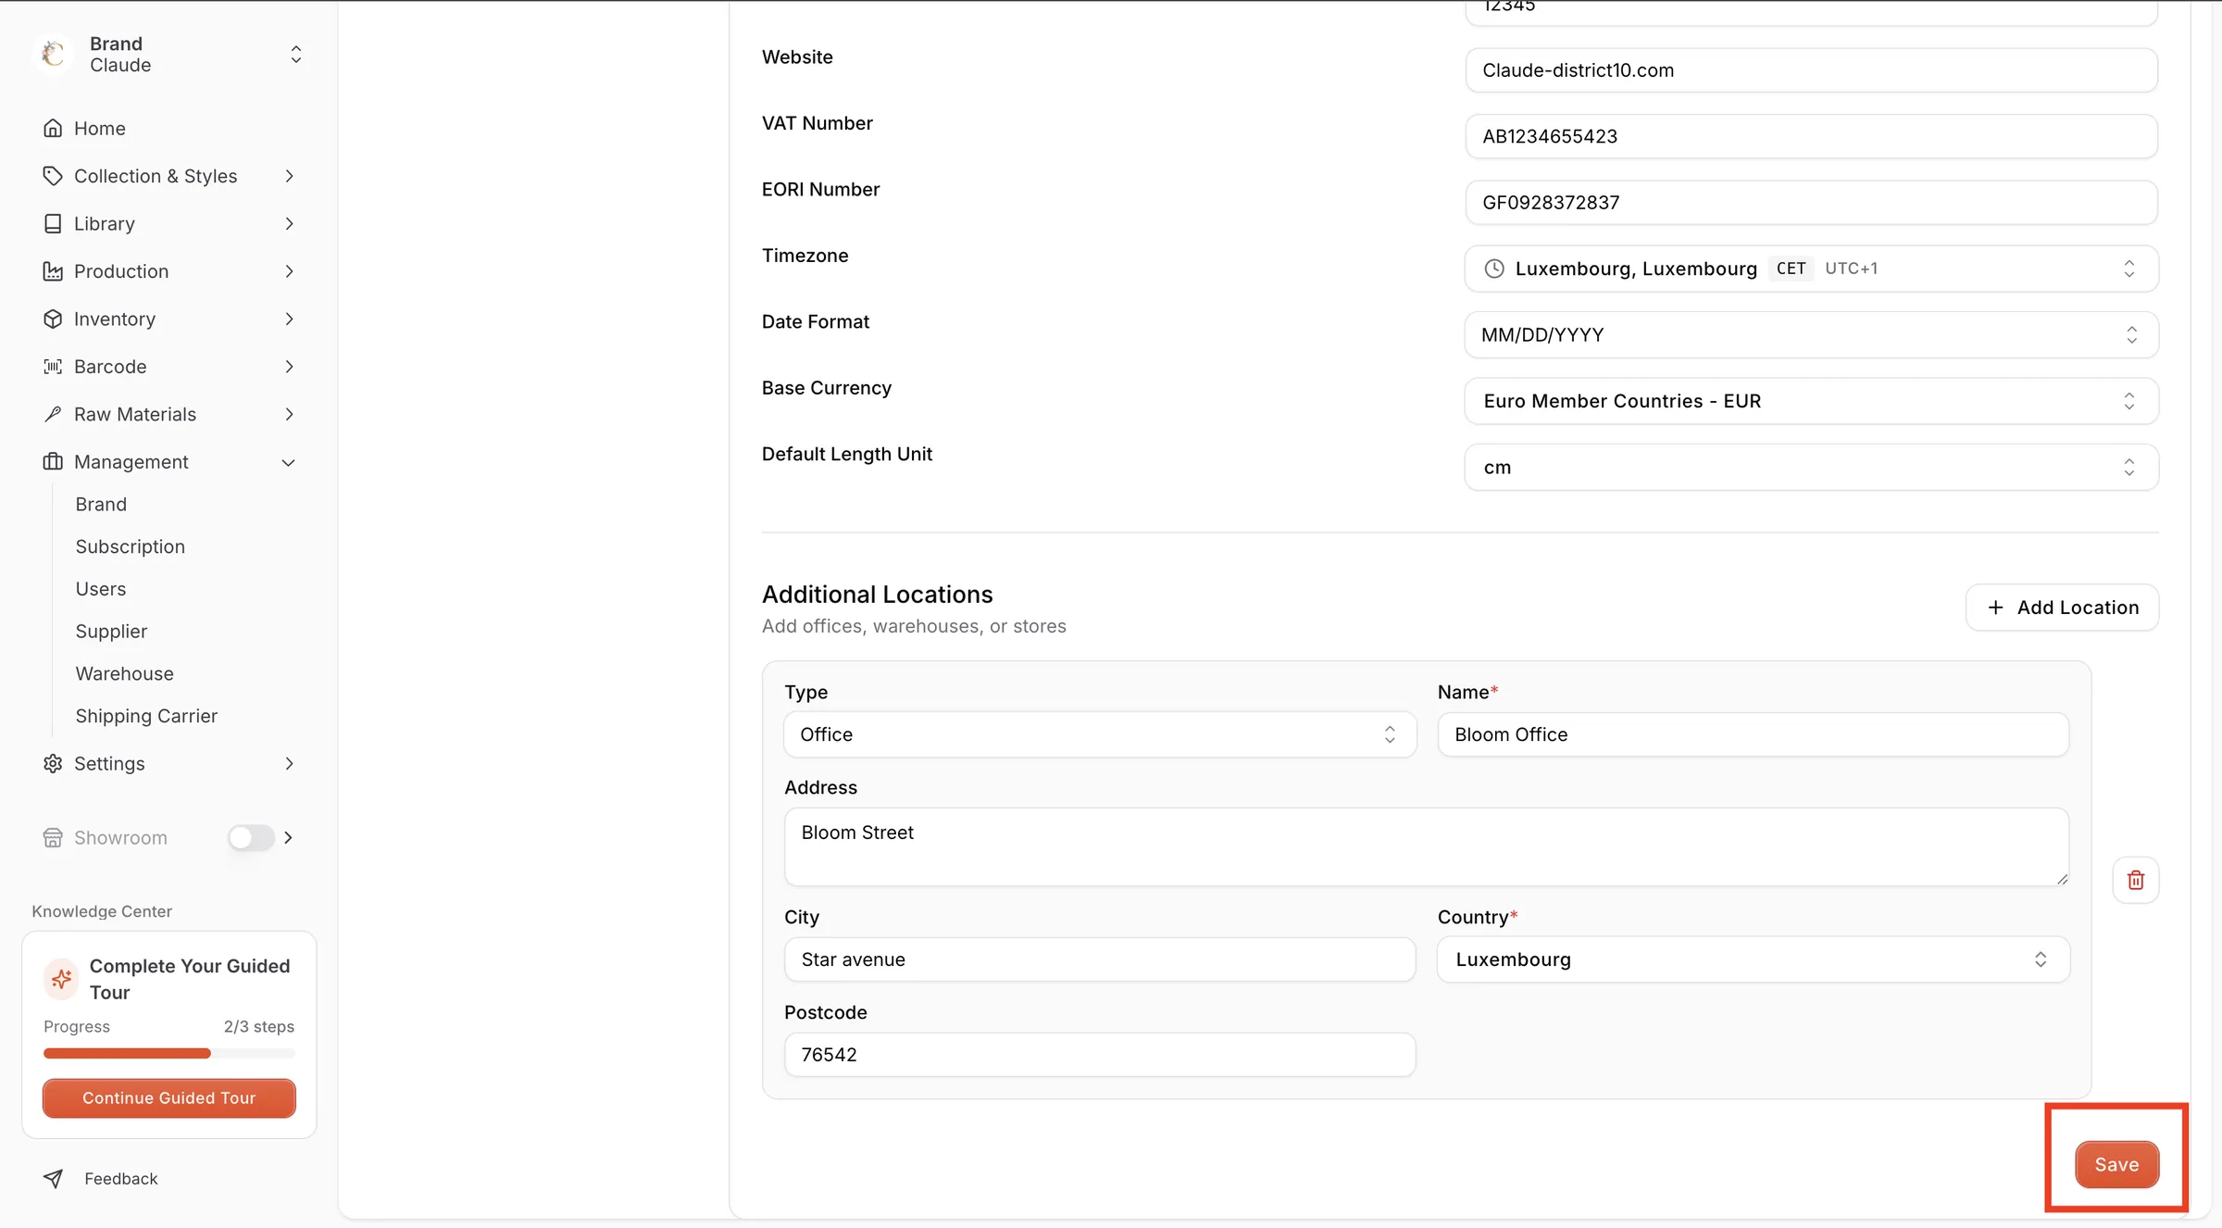Click the Collection & Styles tag icon
Image resolution: width=2222 pixels, height=1228 pixels.
[53, 176]
